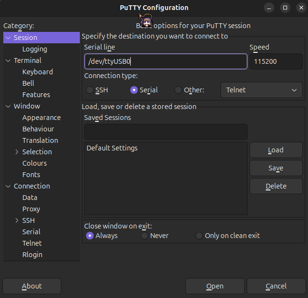This screenshot has height=298, width=308.
Task: Open the Selection settings category
Action: (37, 152)
